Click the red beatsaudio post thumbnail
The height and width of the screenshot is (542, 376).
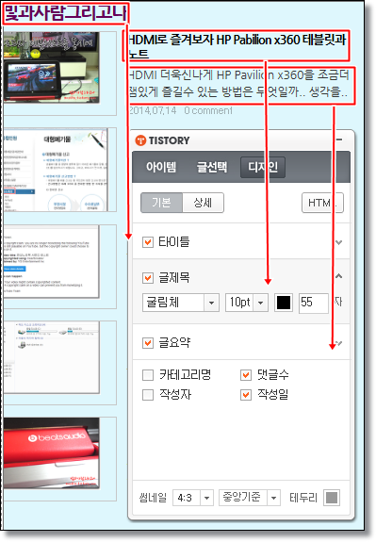pyautogui.click(x=52, y=452)
